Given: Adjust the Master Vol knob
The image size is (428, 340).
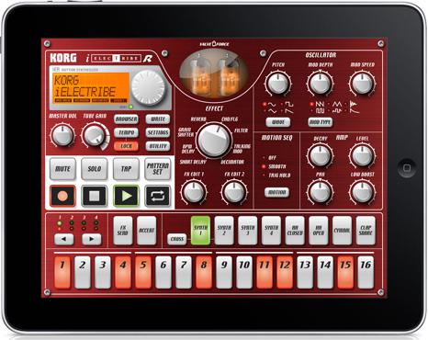Looking at the screenshot, I should coord(62,136).
